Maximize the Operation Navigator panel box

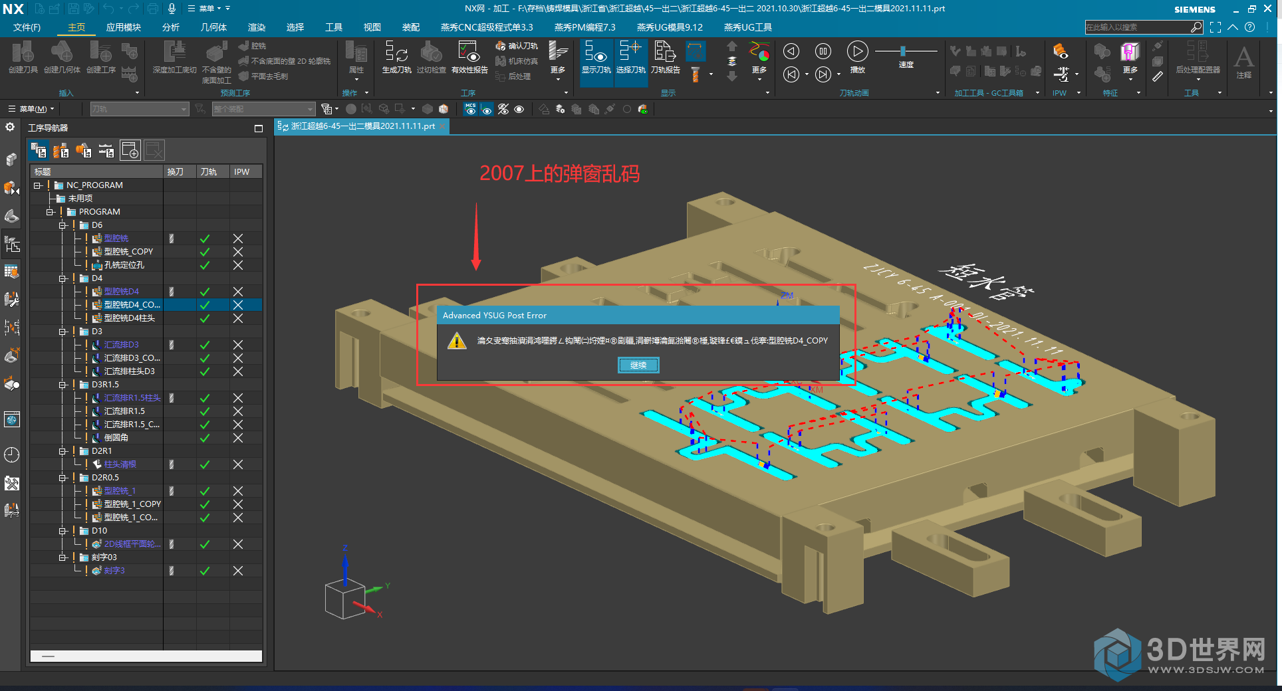point(259,128)
